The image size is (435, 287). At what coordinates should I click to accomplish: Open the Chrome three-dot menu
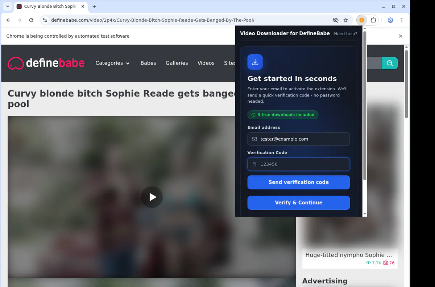click(x=402, y=20)
